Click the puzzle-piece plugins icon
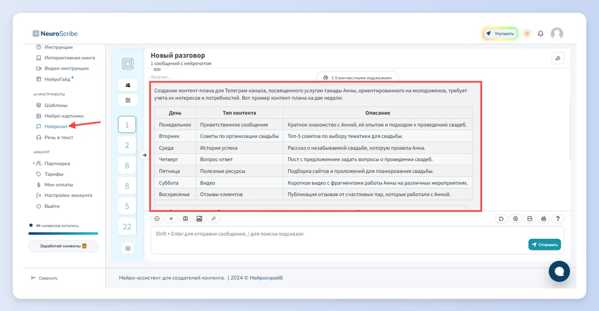599x311 pixels. pyautogui.click(x=501, y=219)
